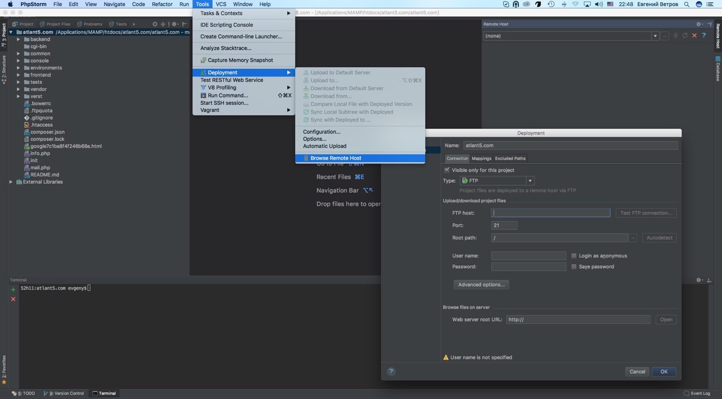Image resolution: width=722 pixels, height=399 pixels.
Task: Click the green plus icon in Terminal
Action: [14, 290]
